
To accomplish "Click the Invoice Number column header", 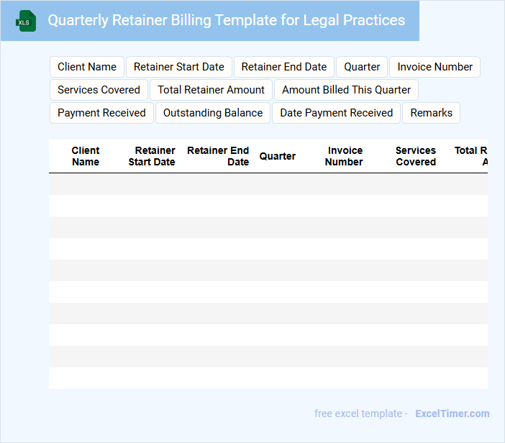I will click(x=344, y=156).
